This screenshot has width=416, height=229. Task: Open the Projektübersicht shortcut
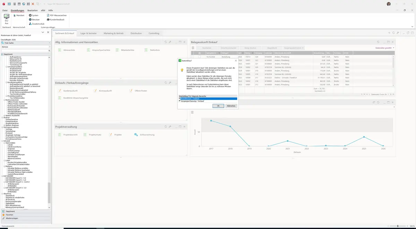coord(68,134)
